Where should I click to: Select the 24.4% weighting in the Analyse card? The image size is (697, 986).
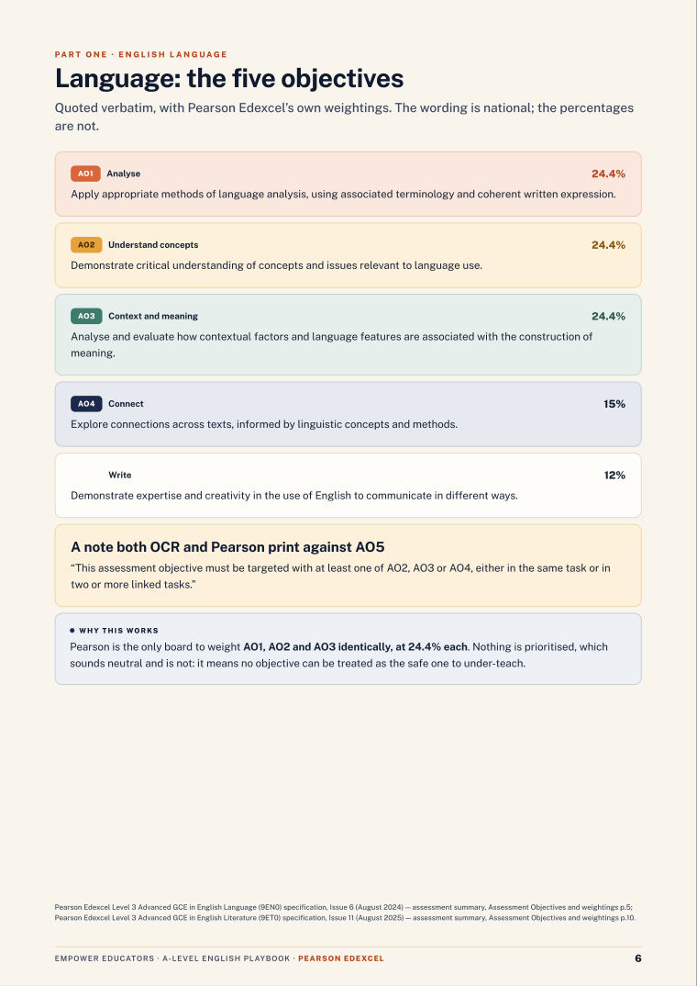[608, 174]
